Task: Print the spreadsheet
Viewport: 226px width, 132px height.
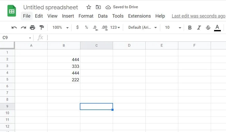Action: pos(32,27)
